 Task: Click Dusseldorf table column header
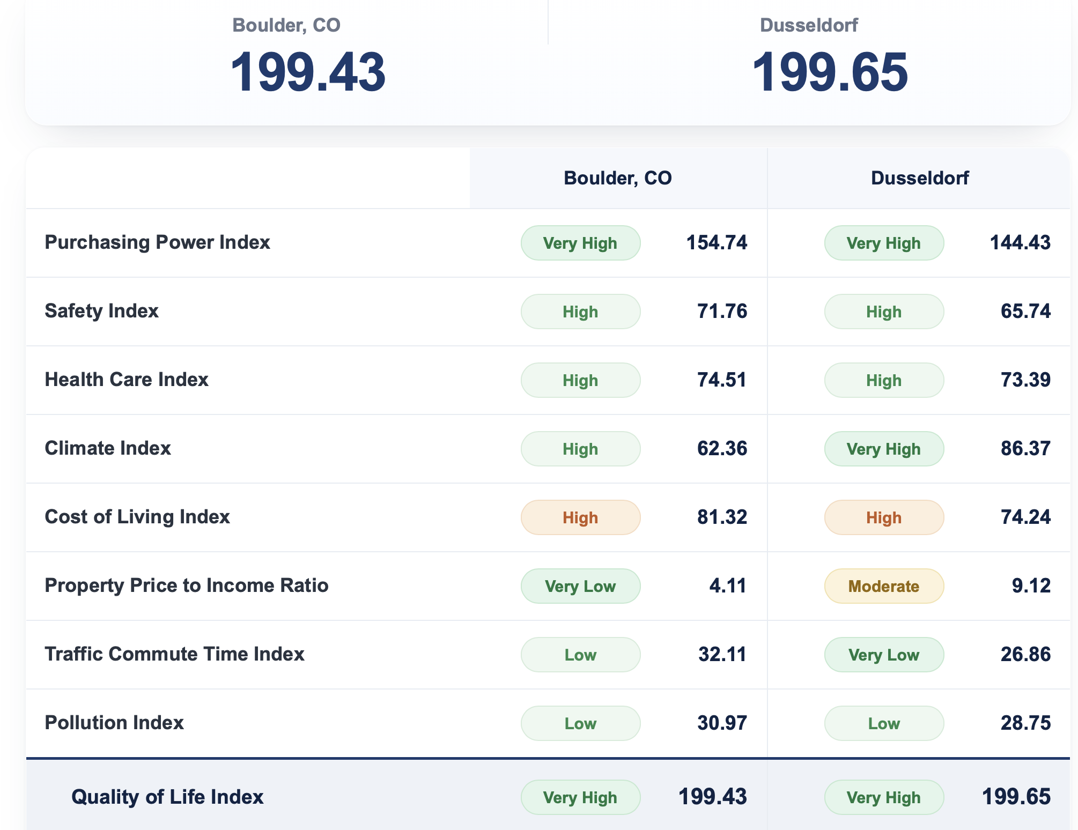coord(920,178)
